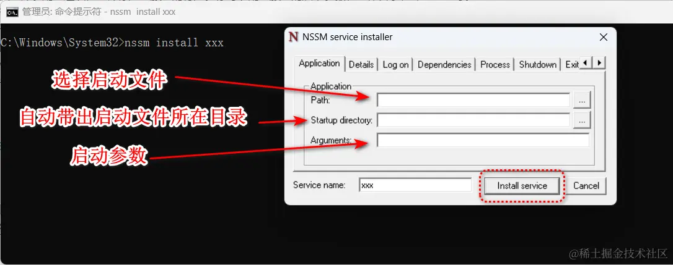Click the Service name field
The width and height of the screenshot is (673, 265).
[415, 185]
